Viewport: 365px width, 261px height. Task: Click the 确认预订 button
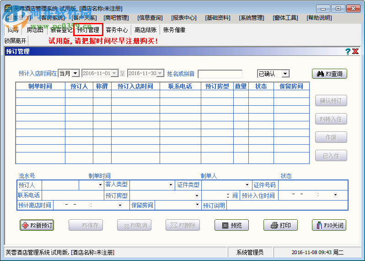pyautogui.click(x=331, y=101)
